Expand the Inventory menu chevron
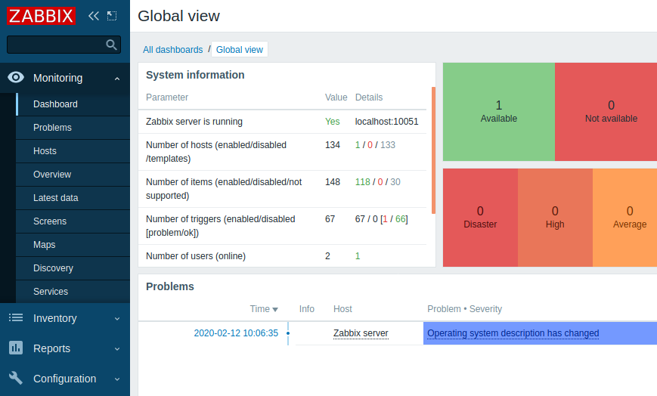The height and width of the screenshot is (396, 657). 117,318
